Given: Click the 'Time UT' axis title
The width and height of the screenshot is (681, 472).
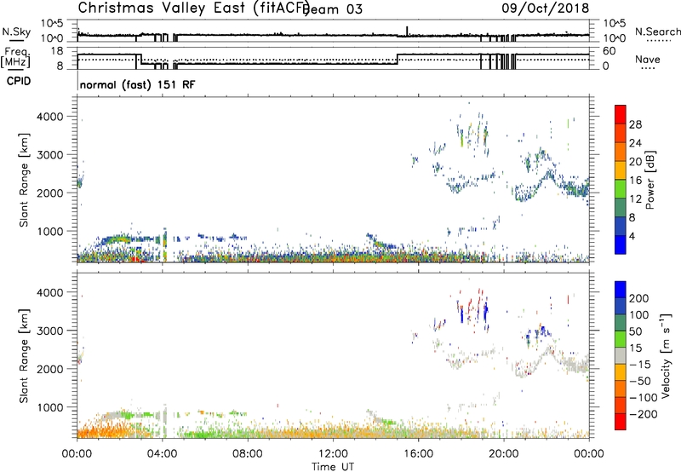Looking at the screenshot, I should (x=333, y=466).
